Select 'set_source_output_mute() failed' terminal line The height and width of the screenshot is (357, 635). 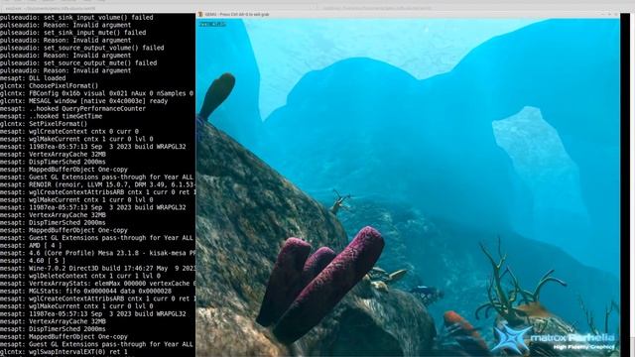tap(78, 63)
